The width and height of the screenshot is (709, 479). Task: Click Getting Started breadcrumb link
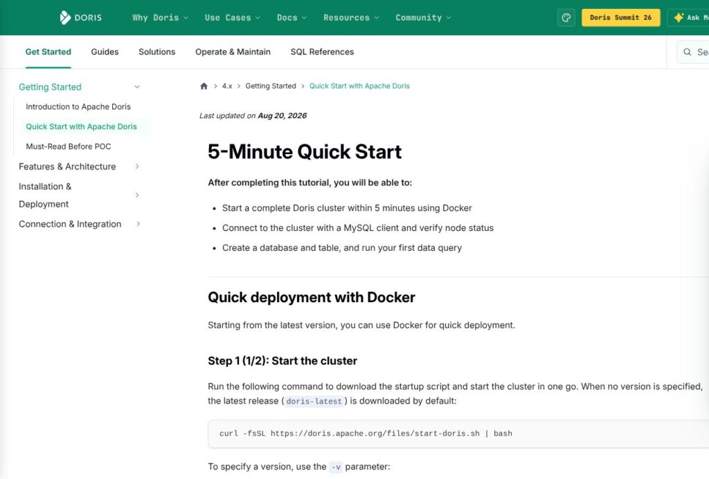271,86
